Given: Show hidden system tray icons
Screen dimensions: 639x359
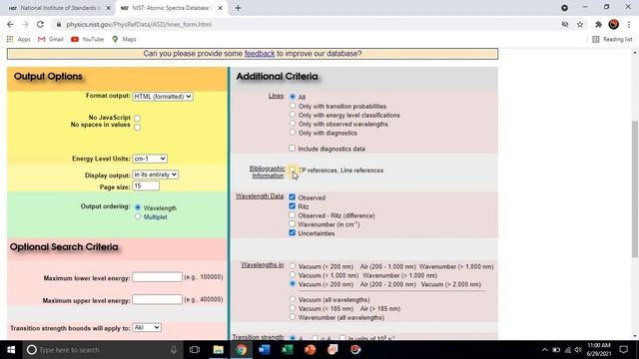Looking at the screenshot, I should 545,350.
